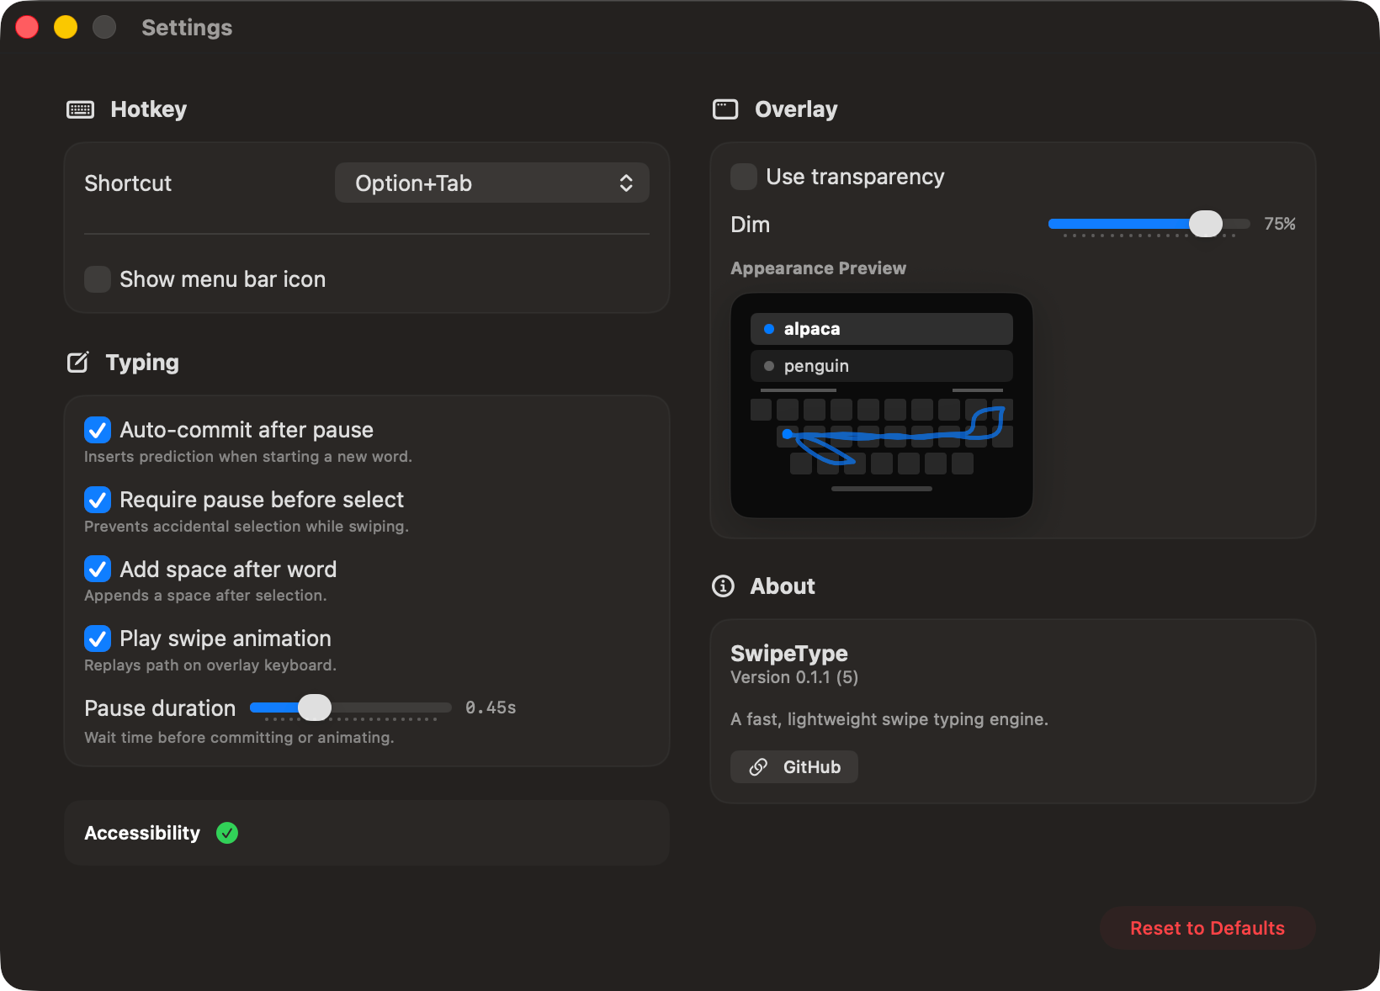
Task: Click 'Prevents accidental selection while swiping.'
Action: (x=247, y=527)
